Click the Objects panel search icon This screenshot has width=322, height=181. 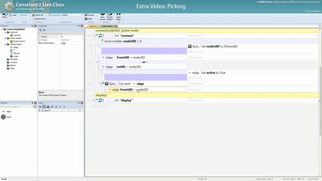tap(35, 107)
